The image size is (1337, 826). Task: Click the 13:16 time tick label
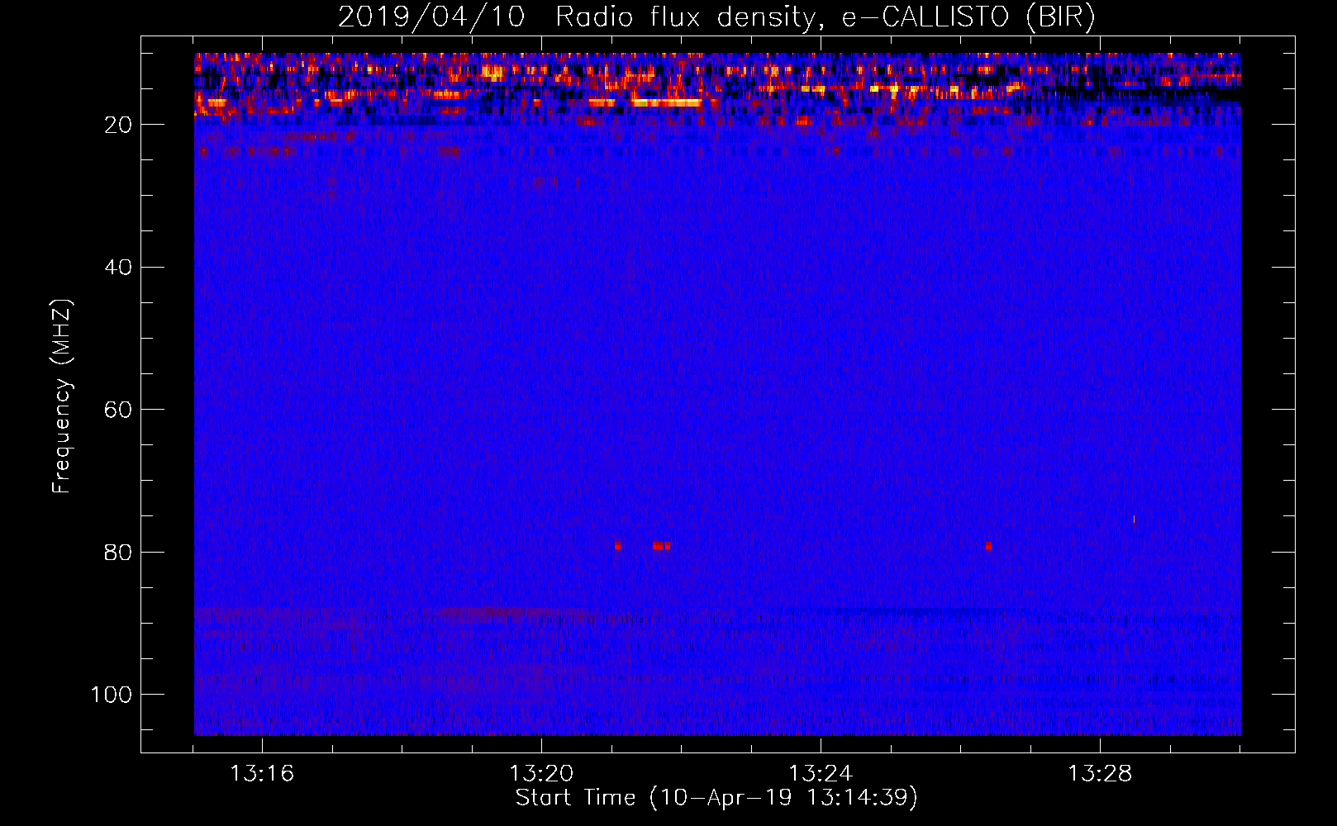pos(262,774)
